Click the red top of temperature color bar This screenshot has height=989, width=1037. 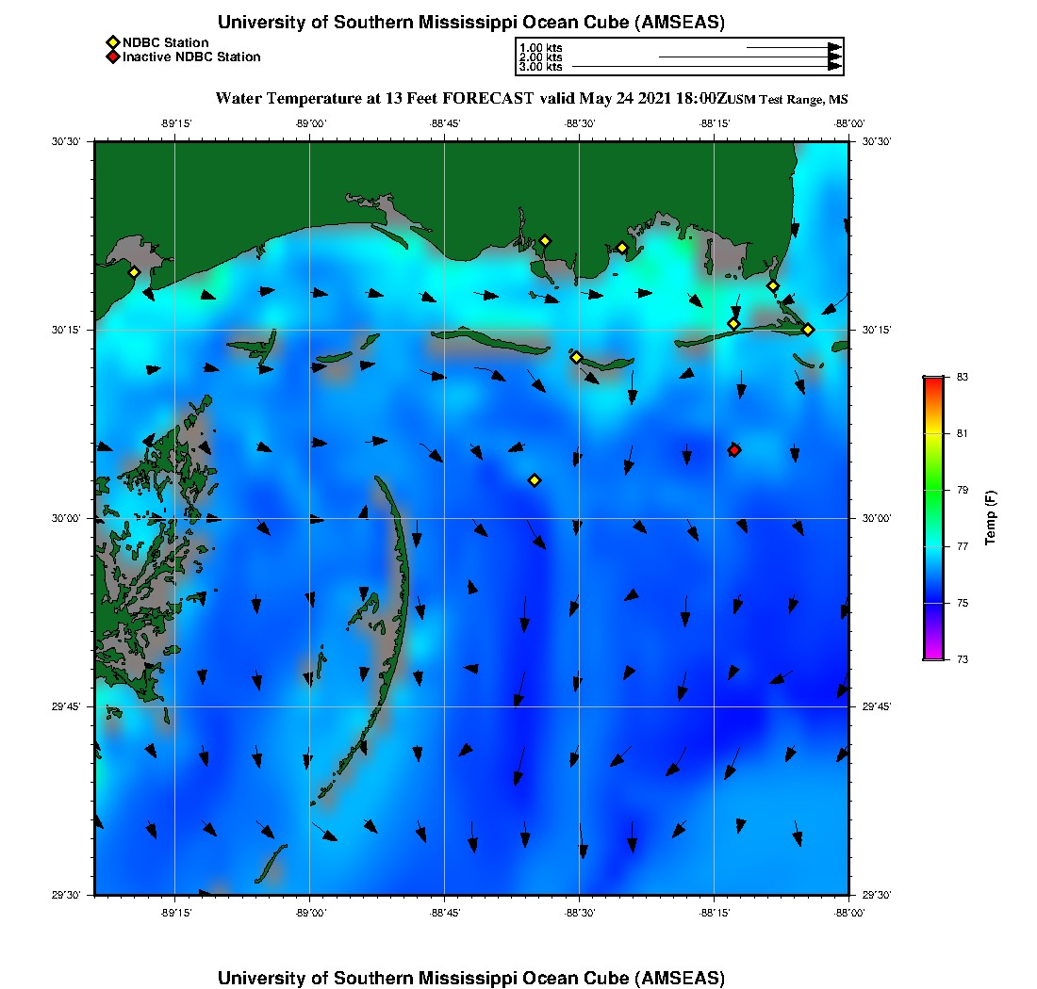click(932, 381)
